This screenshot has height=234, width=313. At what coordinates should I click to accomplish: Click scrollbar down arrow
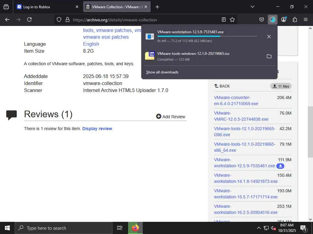click(x=310, y=219)
